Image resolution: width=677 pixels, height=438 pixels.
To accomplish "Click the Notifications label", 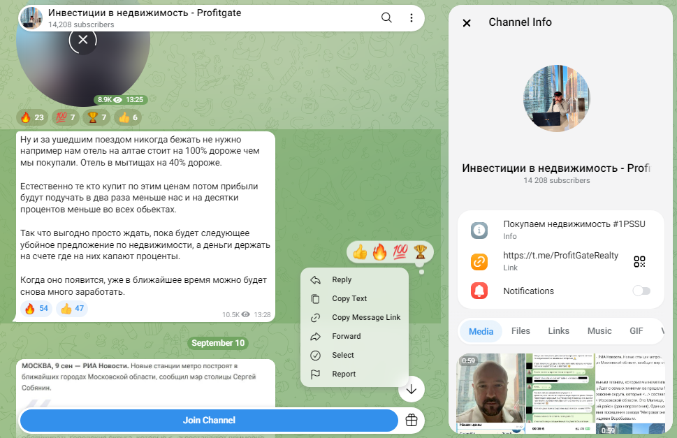I will pyautogui.click(x=528, y=291).
